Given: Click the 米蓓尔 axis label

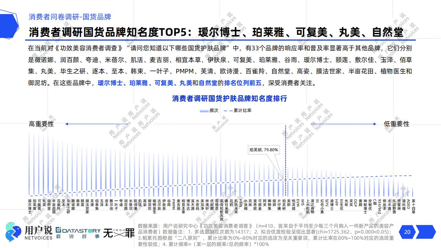Looking at the screenshot, I should point(131,205).
